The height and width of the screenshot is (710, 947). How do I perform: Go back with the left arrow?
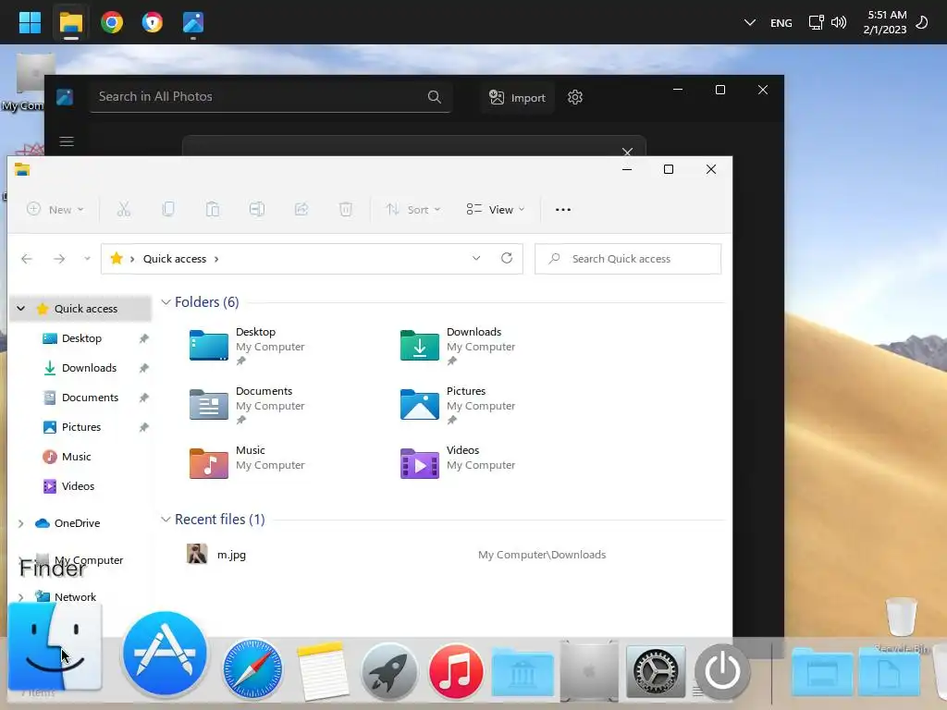pos(27,259)
